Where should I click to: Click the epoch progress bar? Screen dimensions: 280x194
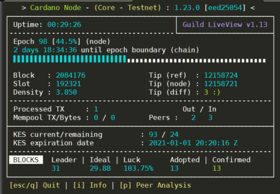coord(139,59)
